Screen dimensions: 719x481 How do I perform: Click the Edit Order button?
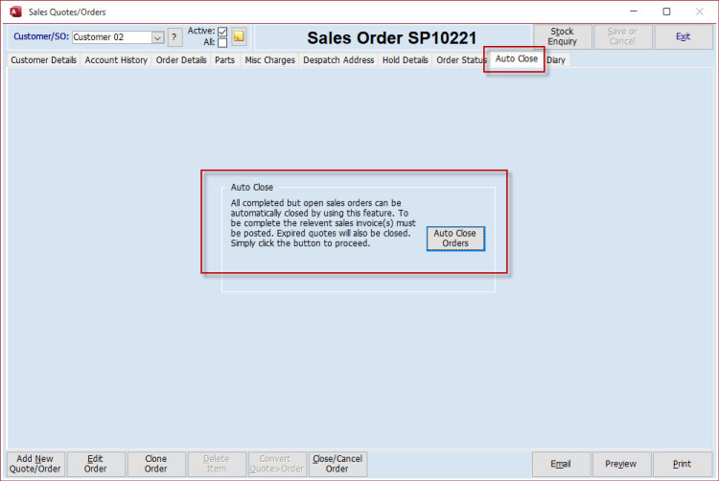point(95,464)
